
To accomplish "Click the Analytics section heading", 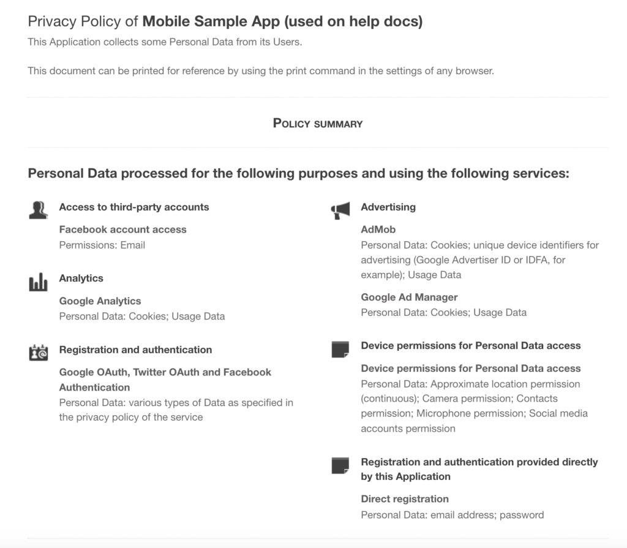I will (81, 279).
